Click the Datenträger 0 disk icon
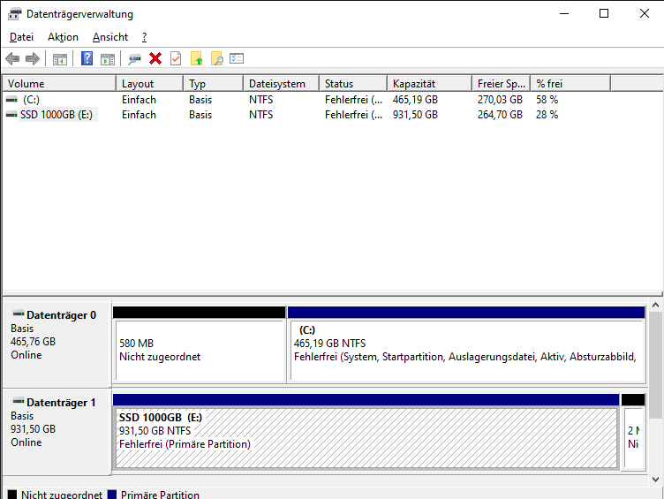Image resolution: width=664 pixels, height=499 pixels. (x=19, y=314)
